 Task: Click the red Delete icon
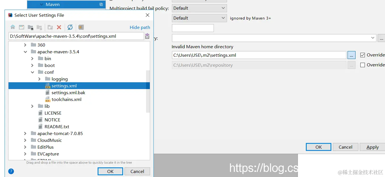(x=59, y=27)
